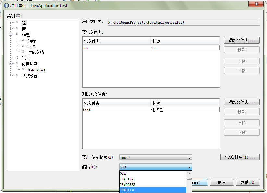
Task: Click the encoding list scroll-up arrow
Action: (189, 173)
